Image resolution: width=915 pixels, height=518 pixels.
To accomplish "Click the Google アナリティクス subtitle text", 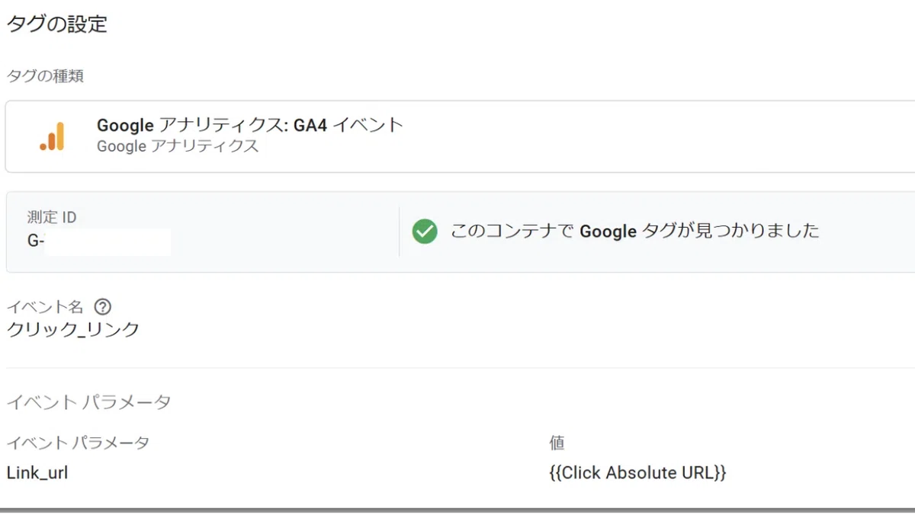I will click(x=178, y=146).
